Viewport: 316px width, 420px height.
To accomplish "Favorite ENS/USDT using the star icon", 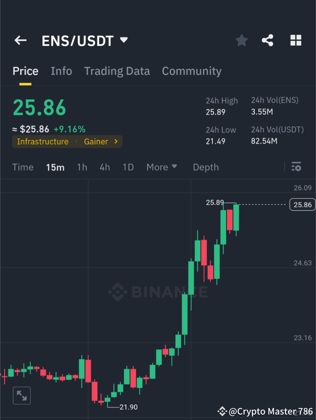I will (x=241, y=40).
